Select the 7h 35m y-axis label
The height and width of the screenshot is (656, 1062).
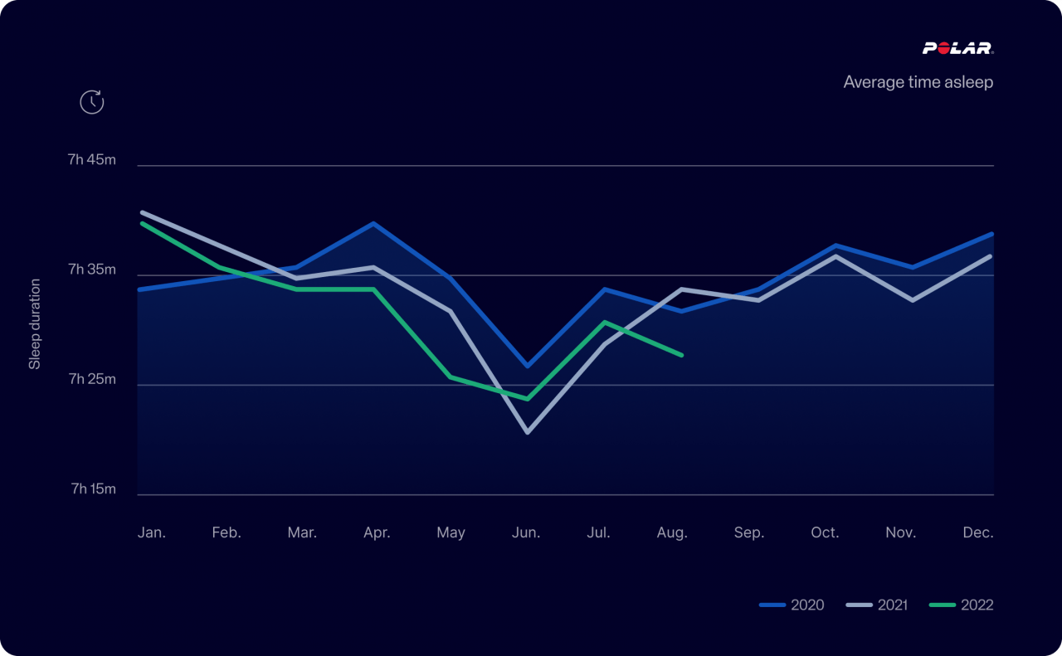click(91, 270)
